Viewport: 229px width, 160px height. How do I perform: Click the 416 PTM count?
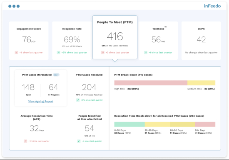[x=115, y=36]
